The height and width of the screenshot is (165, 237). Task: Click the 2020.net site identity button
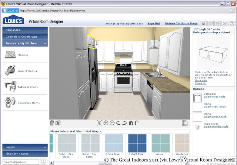click(11, 11)
